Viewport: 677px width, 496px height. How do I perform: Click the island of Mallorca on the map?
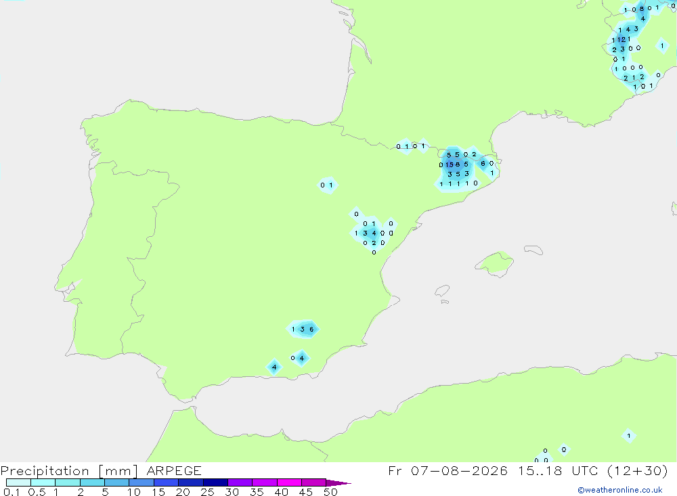click(496, 263)
